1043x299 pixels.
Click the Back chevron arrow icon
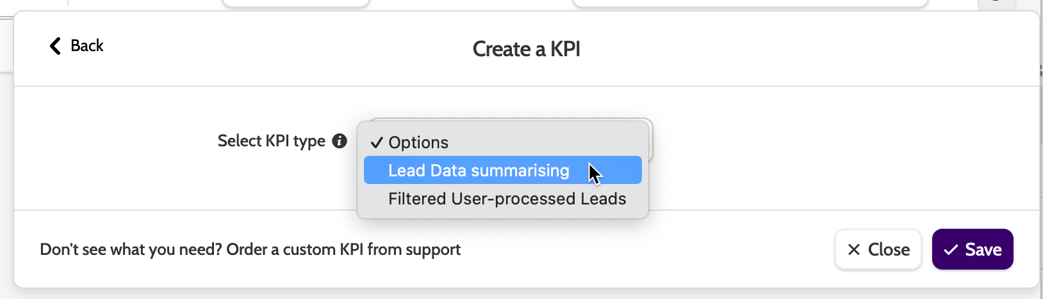pos(55,46)
